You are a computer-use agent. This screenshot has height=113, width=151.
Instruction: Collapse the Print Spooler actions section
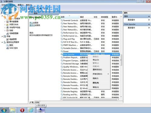pos(149,24)
